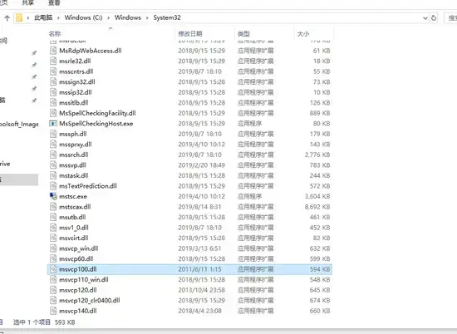Select file name msvcp100.dll

point(78,269)
